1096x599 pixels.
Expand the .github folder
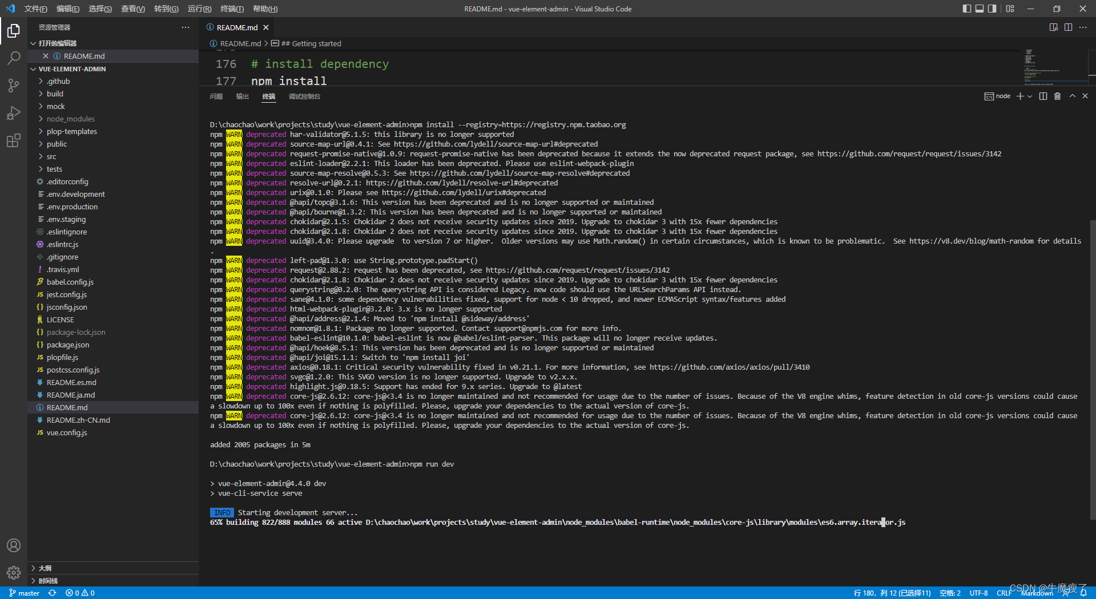(x=113, y=81)
